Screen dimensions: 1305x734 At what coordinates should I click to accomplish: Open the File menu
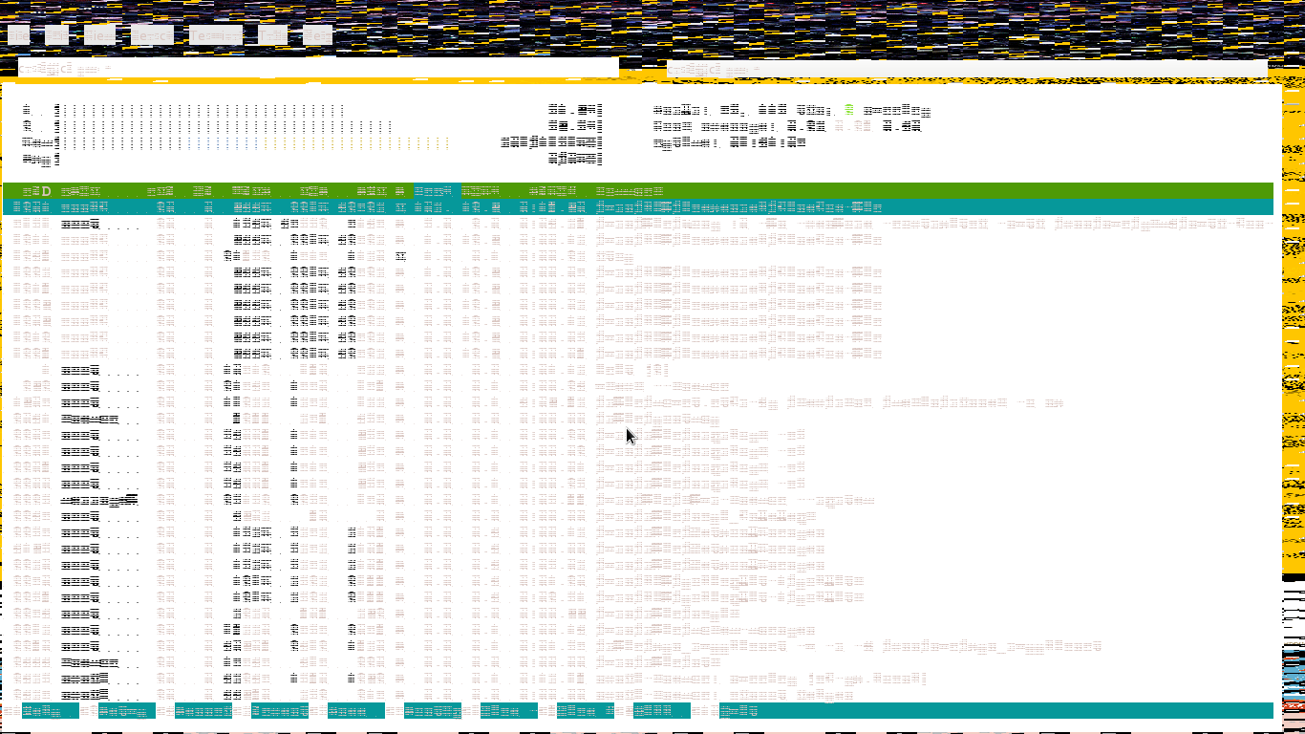click(19, 36)
